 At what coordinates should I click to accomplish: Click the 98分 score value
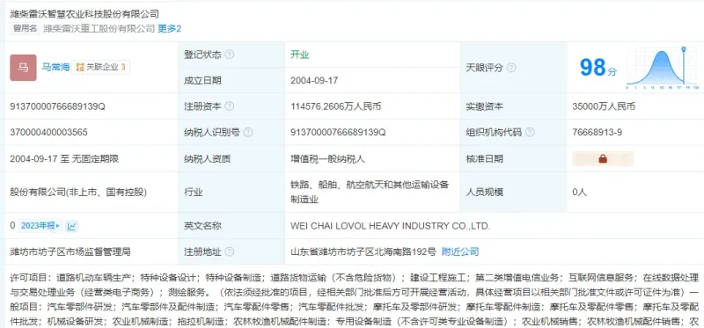click(x=598, y=68)
